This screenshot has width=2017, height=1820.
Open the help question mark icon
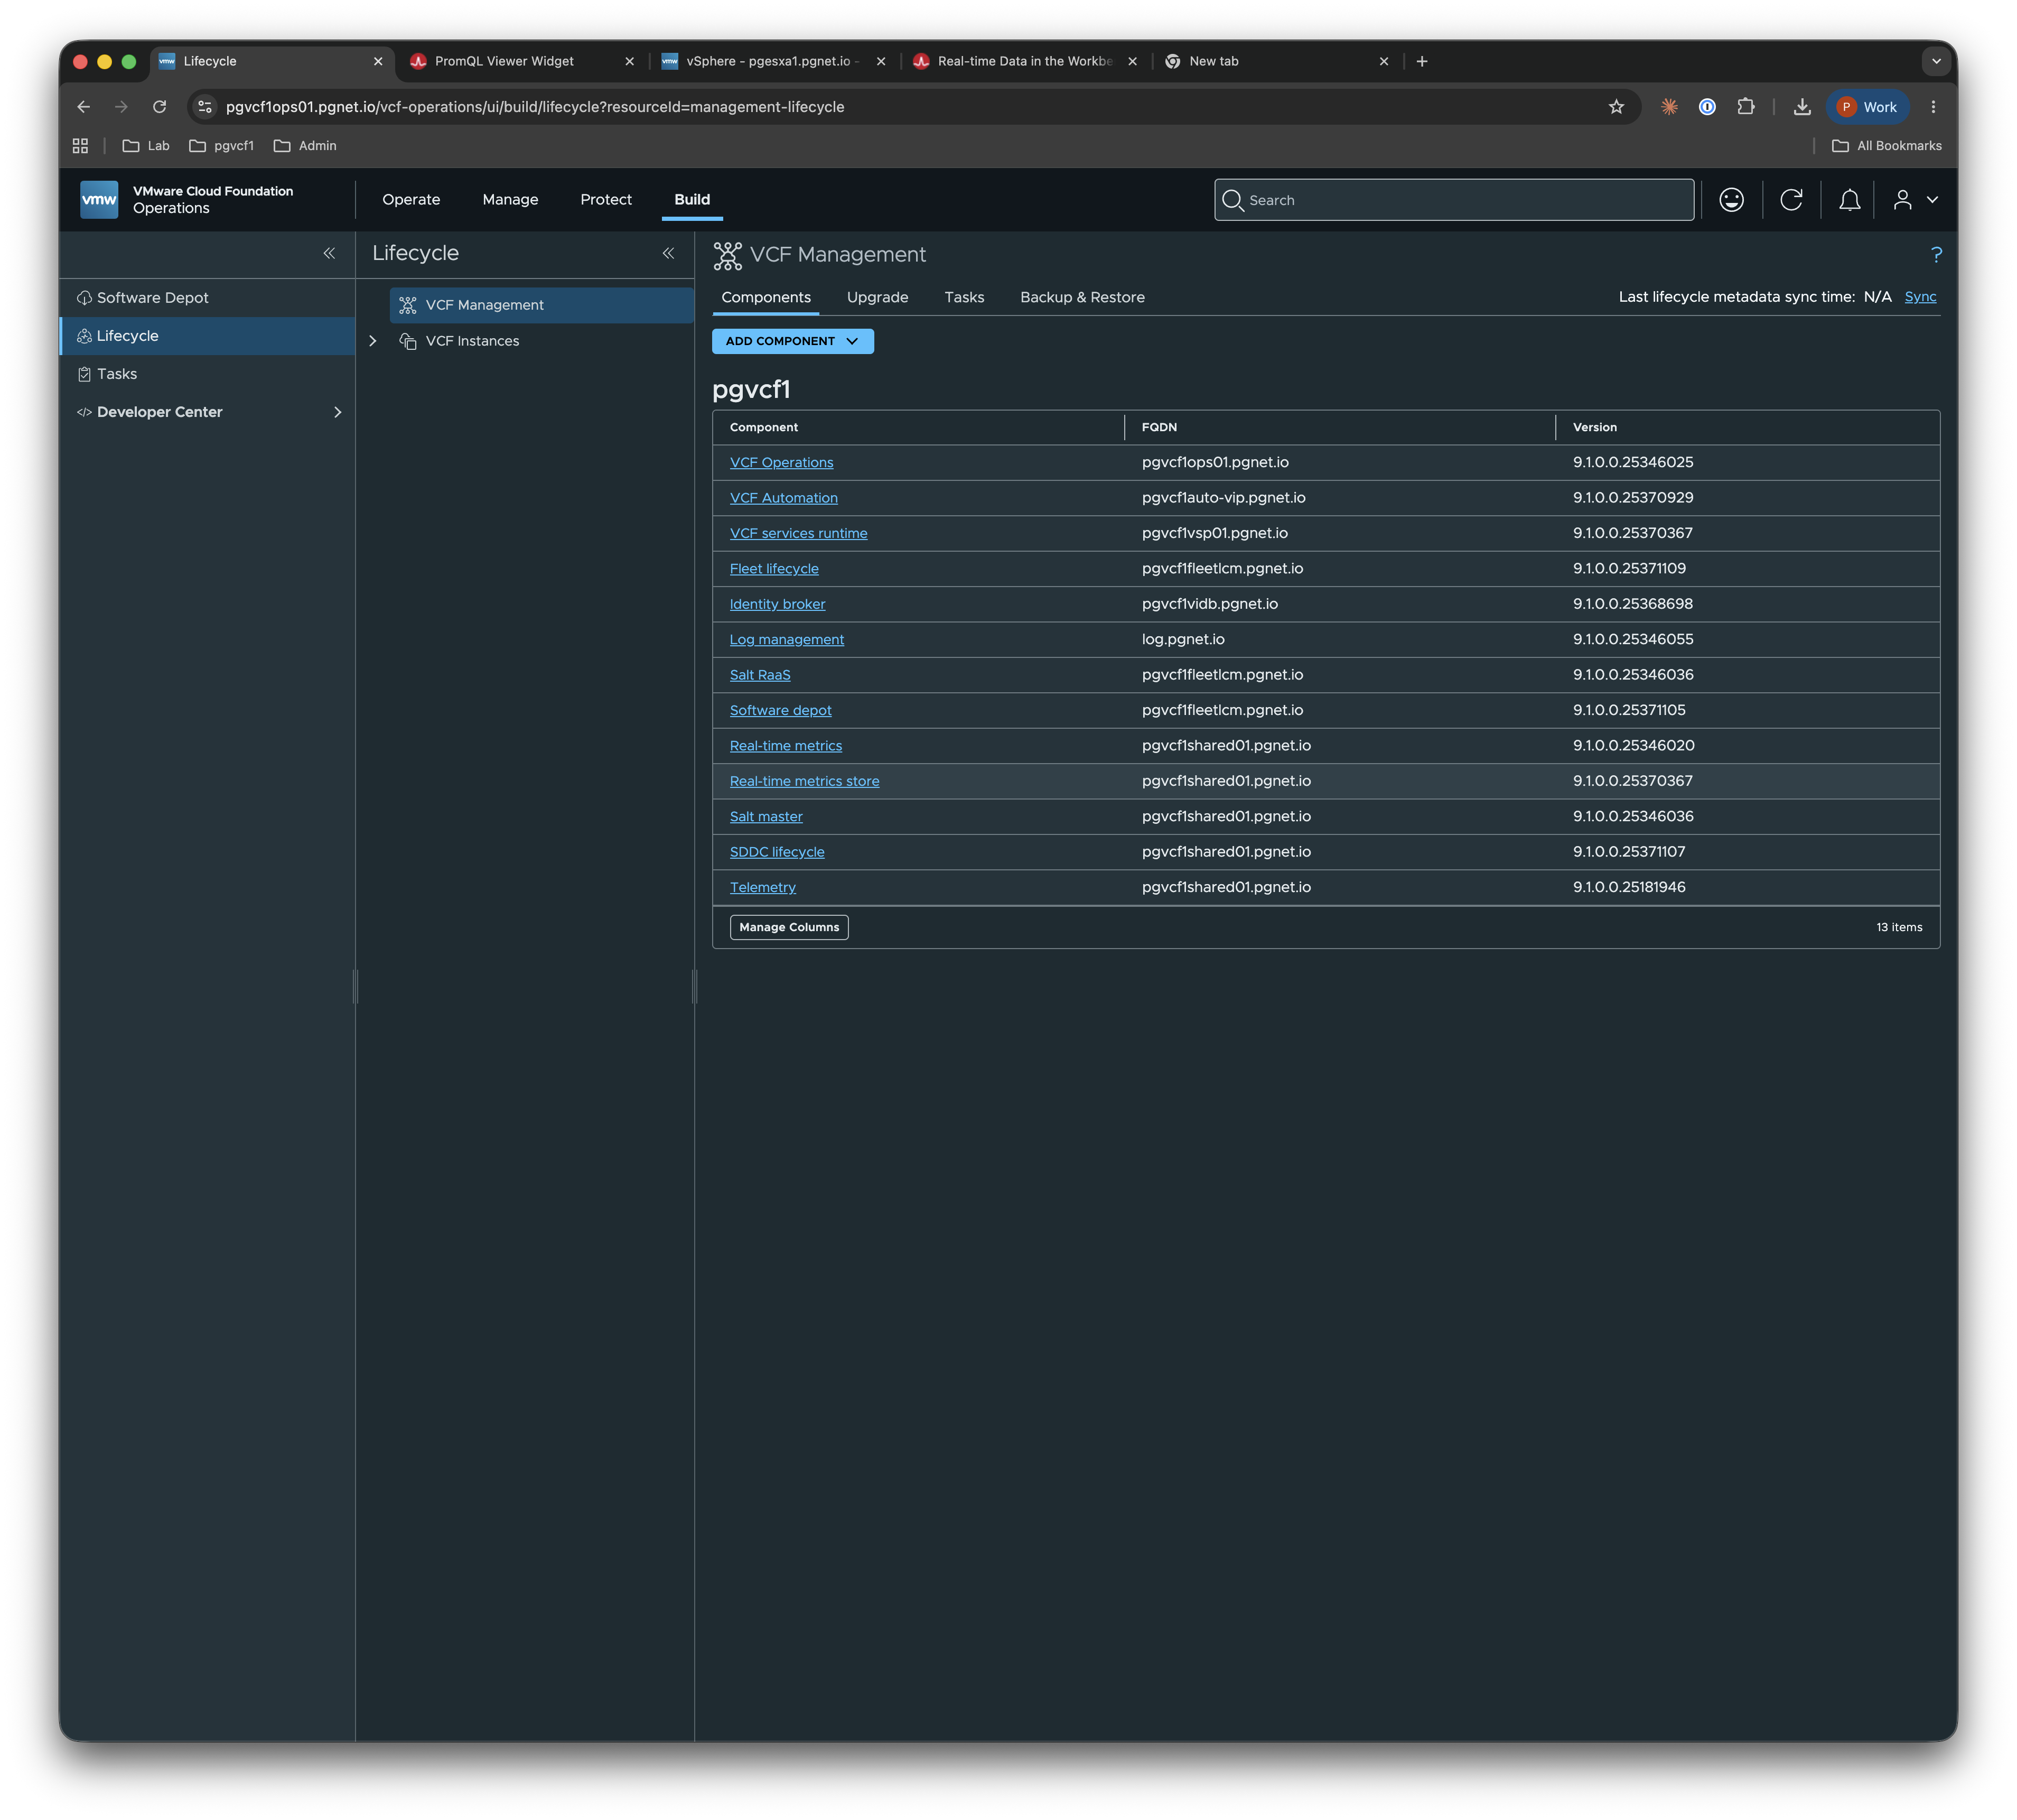1936,255
